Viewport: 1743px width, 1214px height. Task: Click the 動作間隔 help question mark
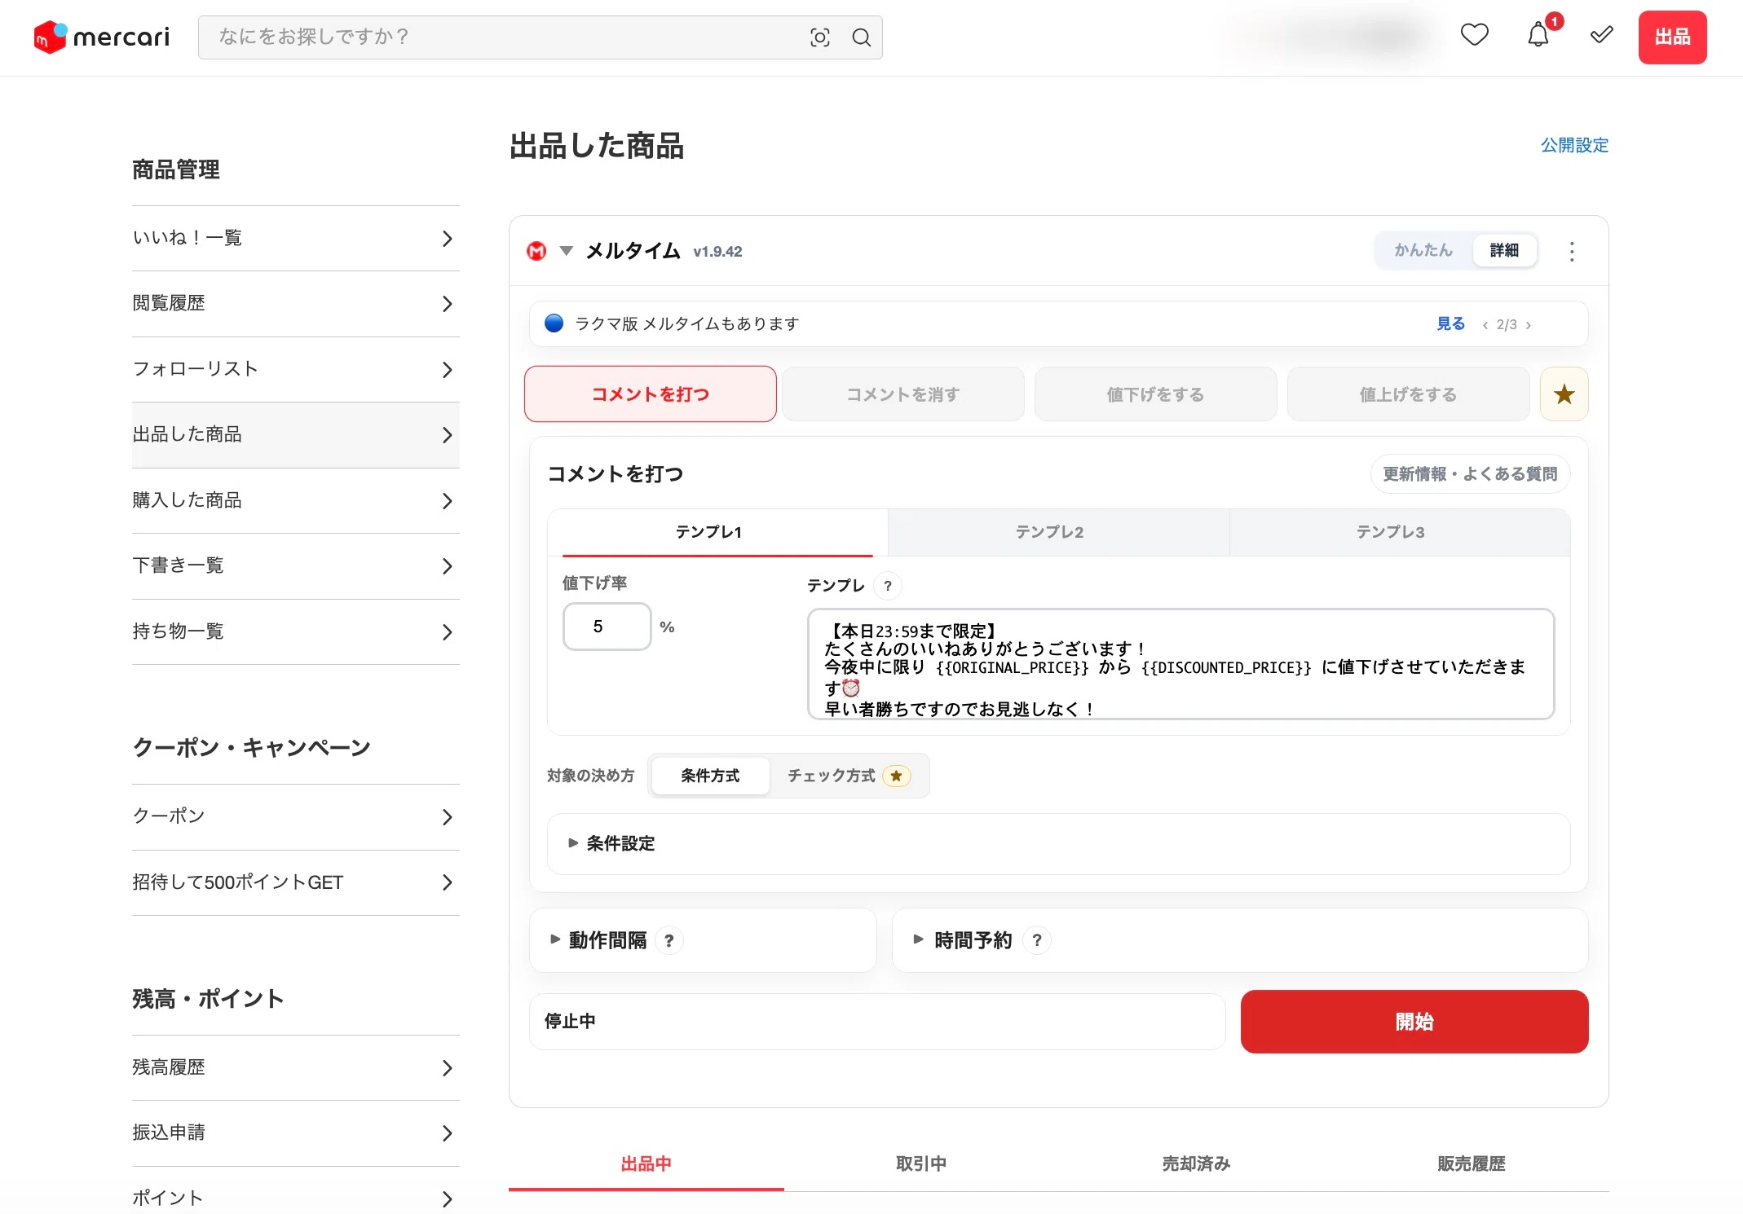point(669,941)
